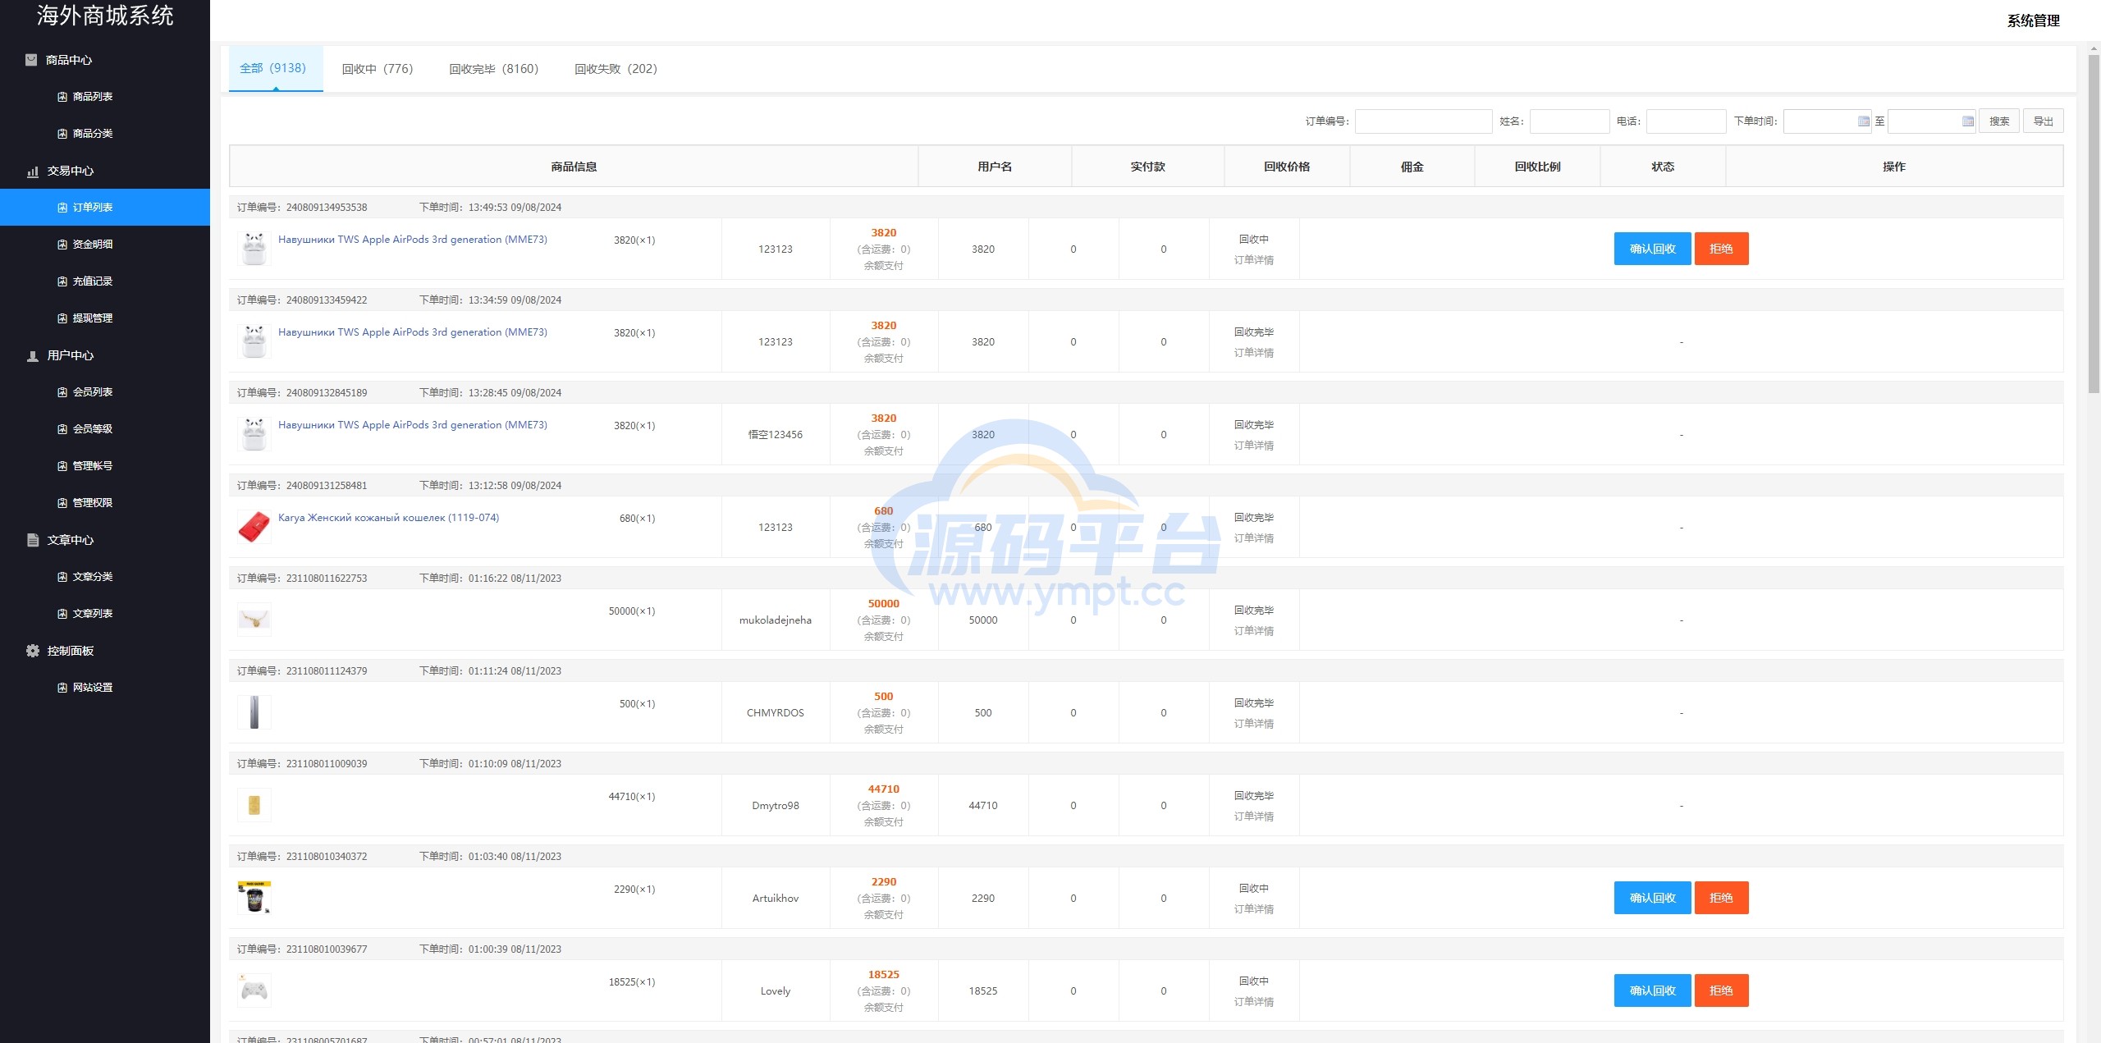Click the icon beside 文章分类

click(62, 577)
